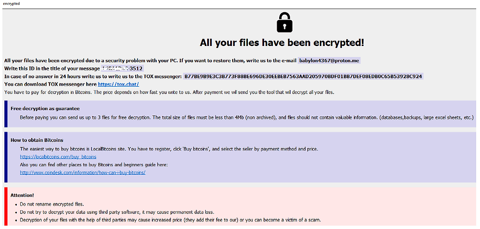The height and width of the screenshot is (229, 480).
Task: Click the 'You have to pay for decryption' paragraph
Action: [x=169, y=92]
